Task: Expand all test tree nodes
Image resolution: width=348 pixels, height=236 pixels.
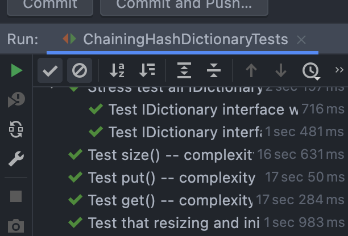Action: tap(184, 71)
